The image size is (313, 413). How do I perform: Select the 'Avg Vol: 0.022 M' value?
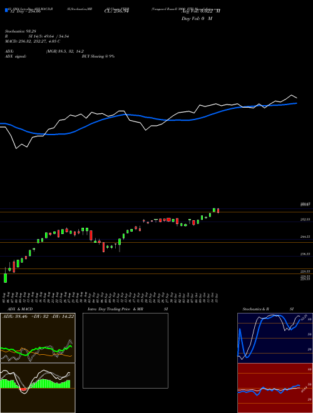[x=200, y=11]
